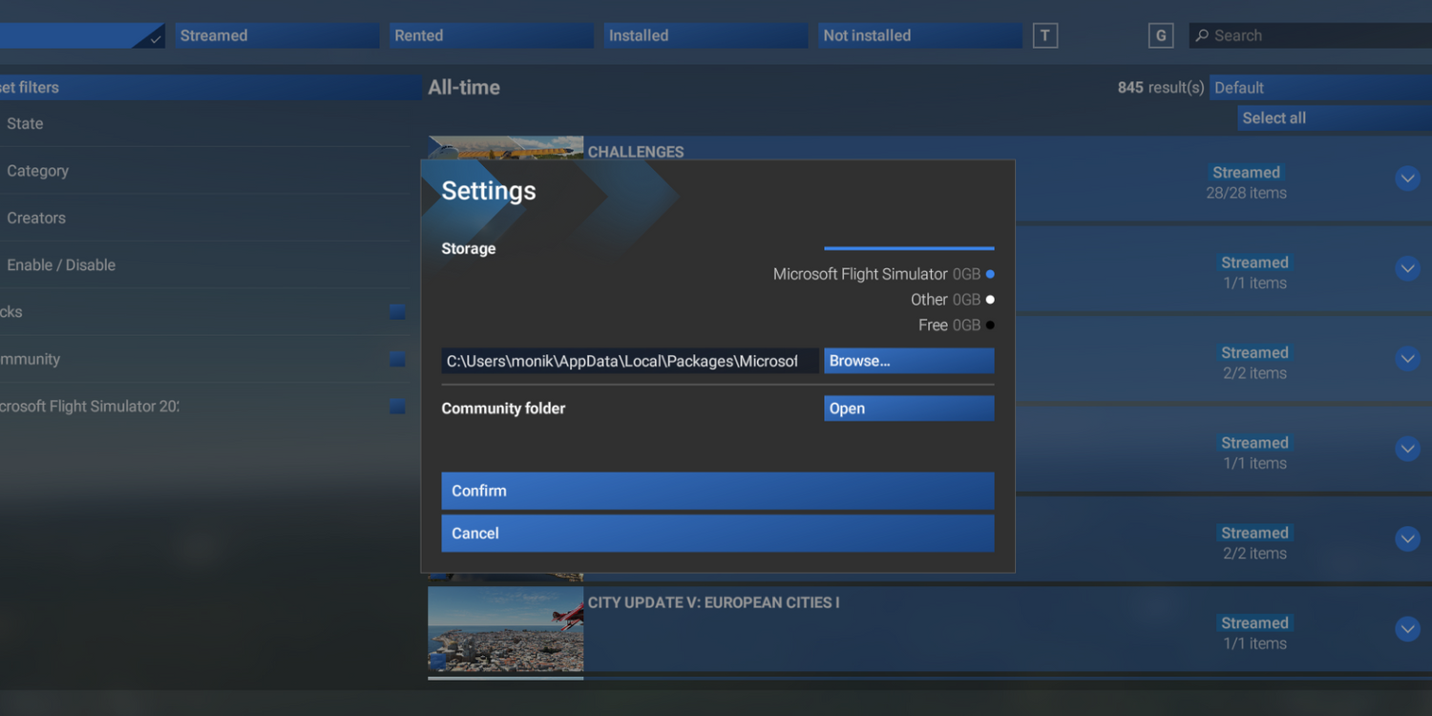Click the black dot next to Free 0GB
This screenshot has height=716, width=1432.
(991, 325)
